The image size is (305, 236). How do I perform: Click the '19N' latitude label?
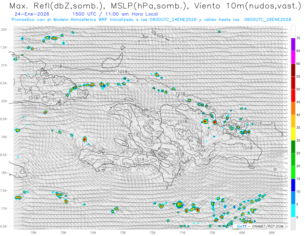[4, 137]
